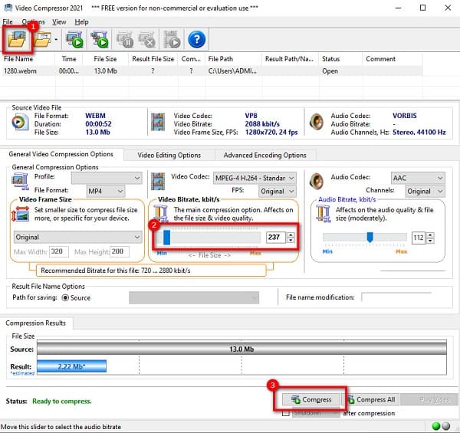The height and width of the screenshot is (433, 460).
Task: Open the Path for saving dropdown
Action: point(194,298)
